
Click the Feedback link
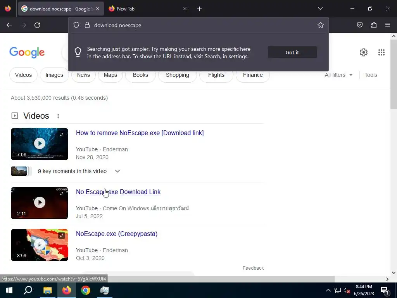[x=253, y=268]
